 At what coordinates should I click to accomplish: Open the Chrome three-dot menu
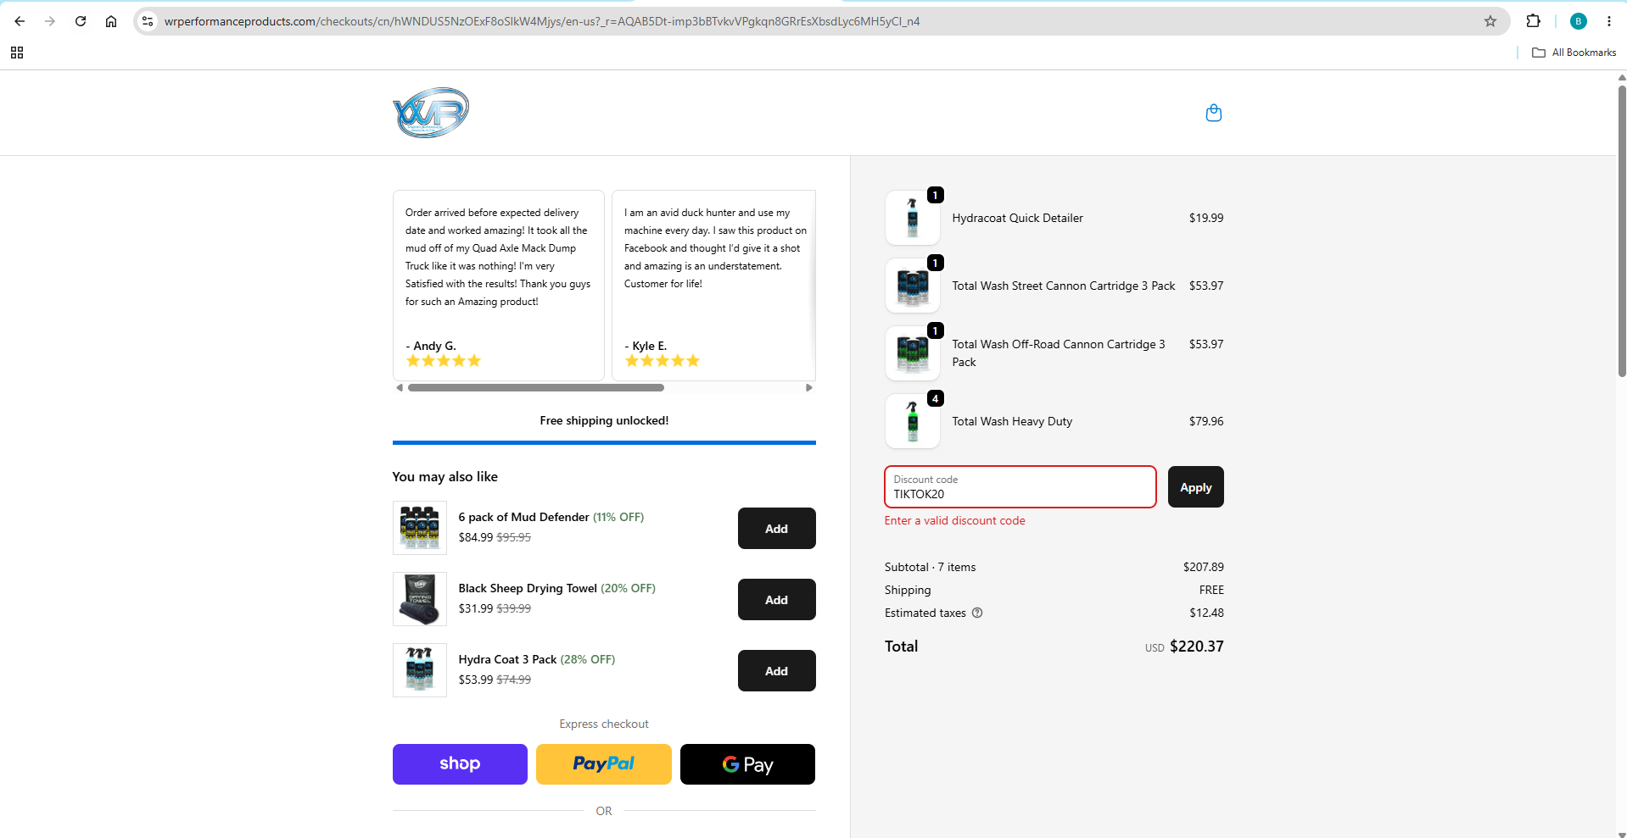(x=1609, y=21)
